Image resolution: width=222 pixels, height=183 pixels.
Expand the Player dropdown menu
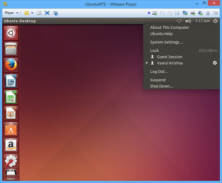[x=12, y=13]
